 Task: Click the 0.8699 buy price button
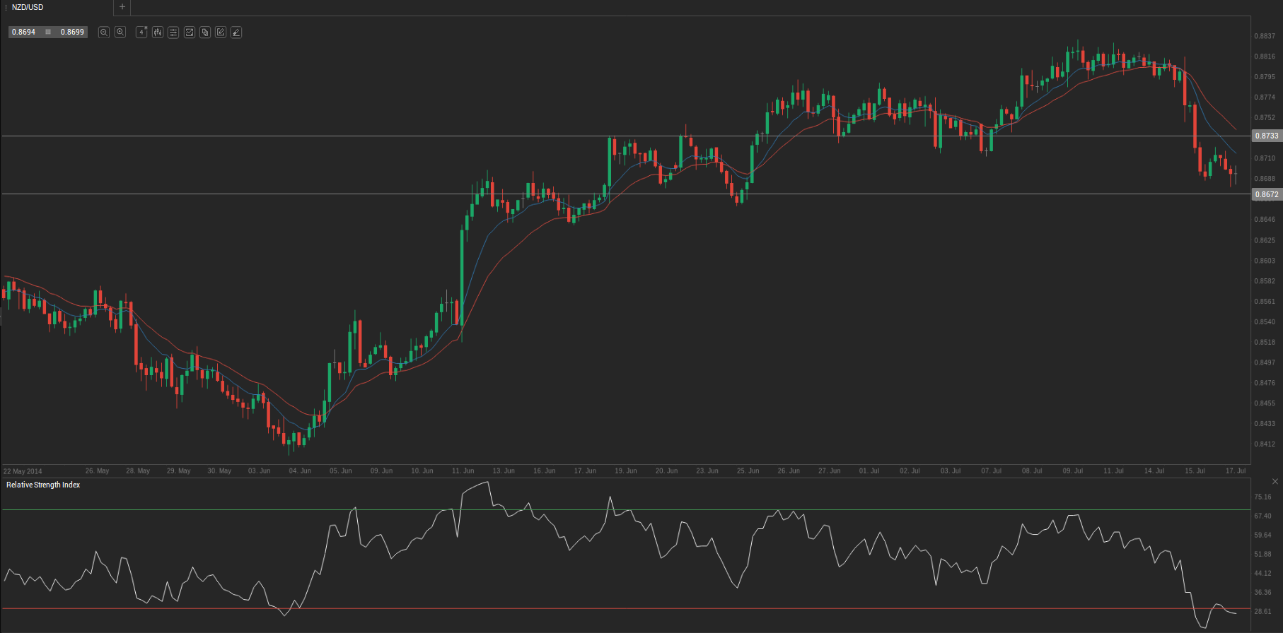click(72, 32)
